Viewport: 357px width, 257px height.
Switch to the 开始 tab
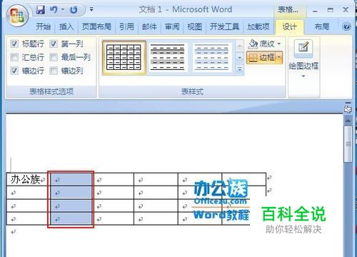(43, 26)
